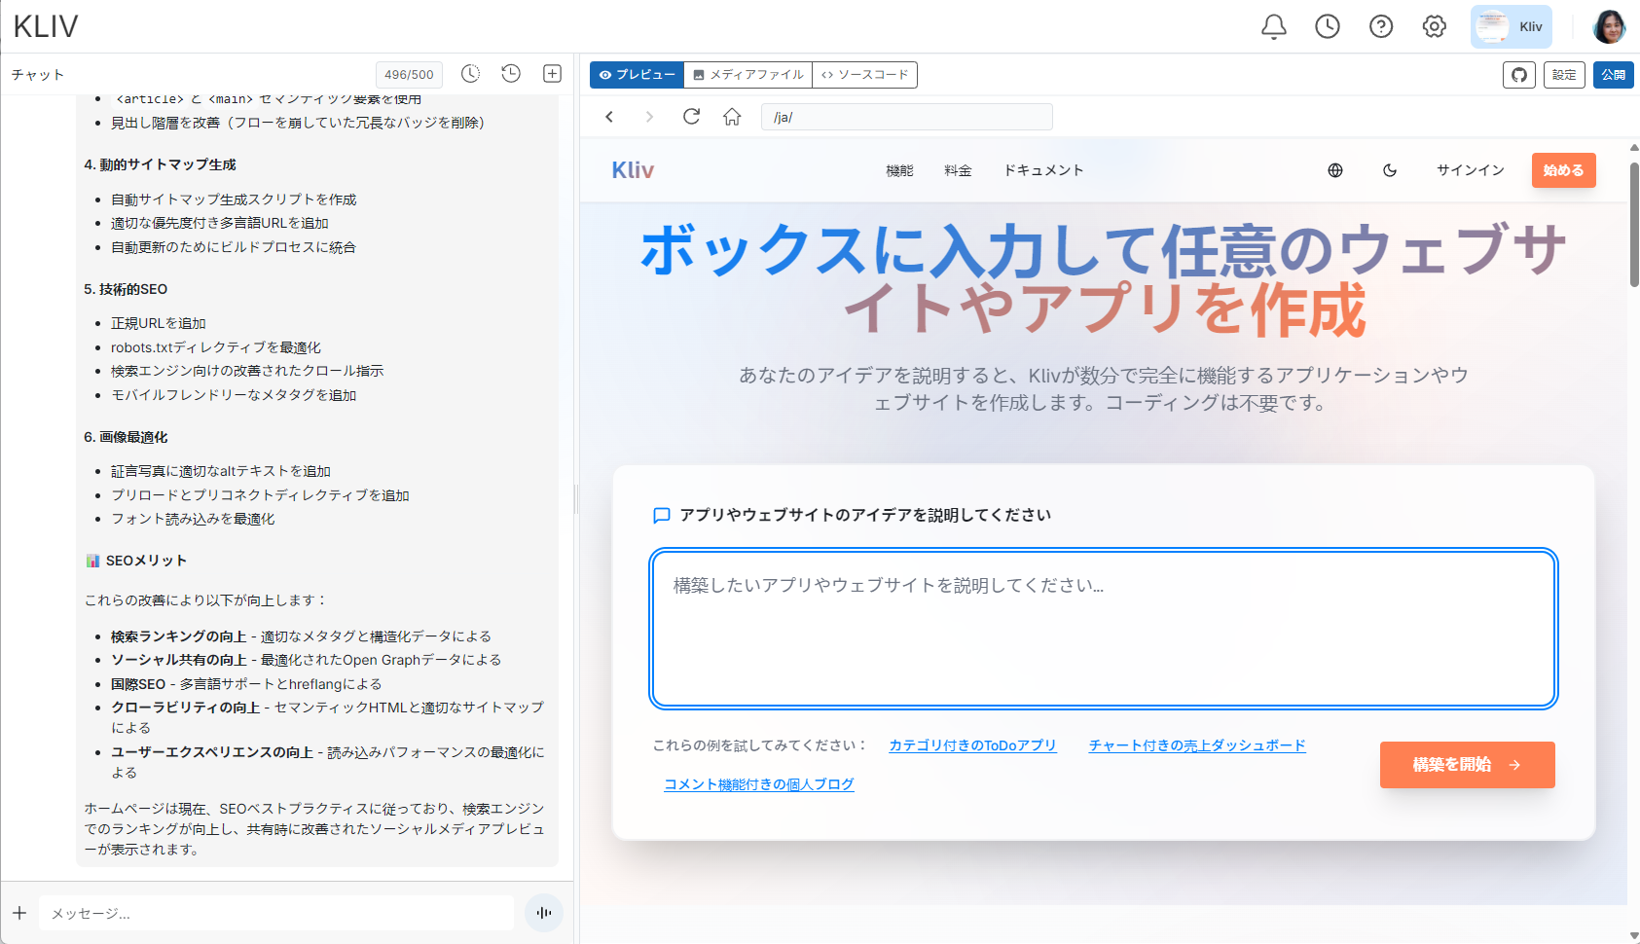The height and width of the screenshot is (944, 1640).
Task: Click the 496/500 usage counter
Action: click(x=409, y=75)
